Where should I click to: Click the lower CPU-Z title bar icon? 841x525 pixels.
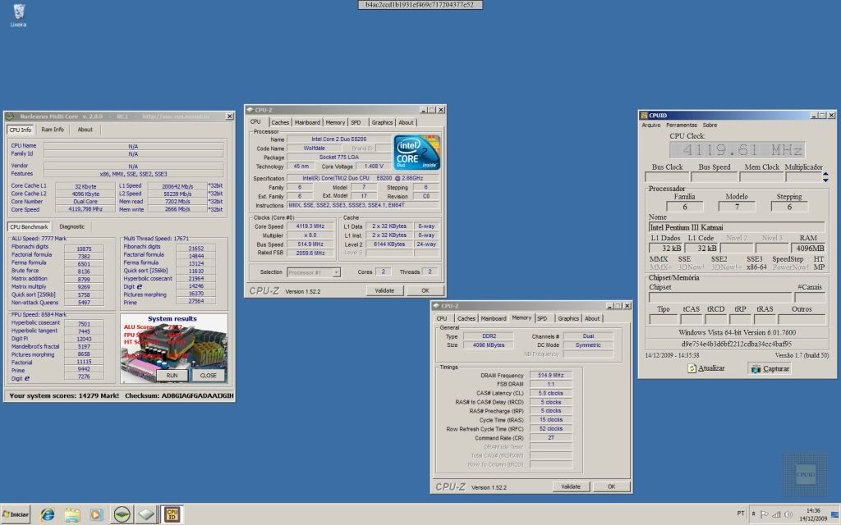(437, 306)
